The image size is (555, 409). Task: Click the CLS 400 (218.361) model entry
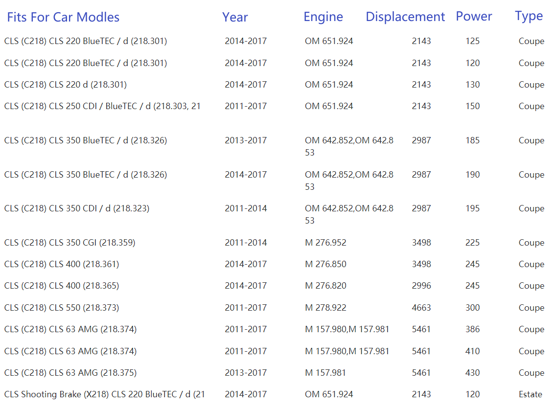coord(62,264)
